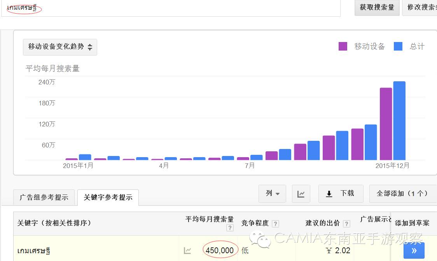Click the December 2015 purple mobile bar
Screen dimensions: 437x261
click(x=386, y=124)
